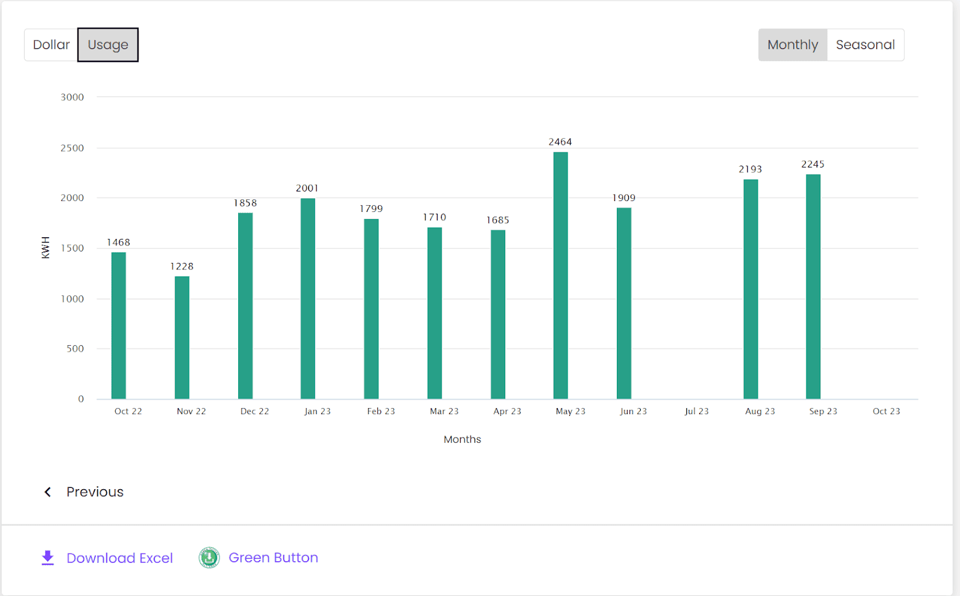Switch to the Monthly view
960x596 pixels.
(793, 45)
